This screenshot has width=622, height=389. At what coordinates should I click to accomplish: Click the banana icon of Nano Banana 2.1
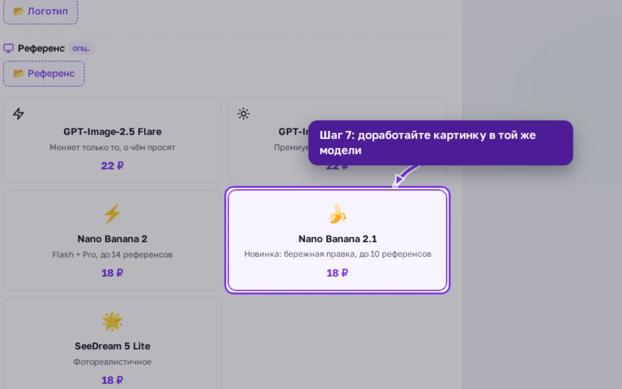pyautogui.click(x=338, y=214)
